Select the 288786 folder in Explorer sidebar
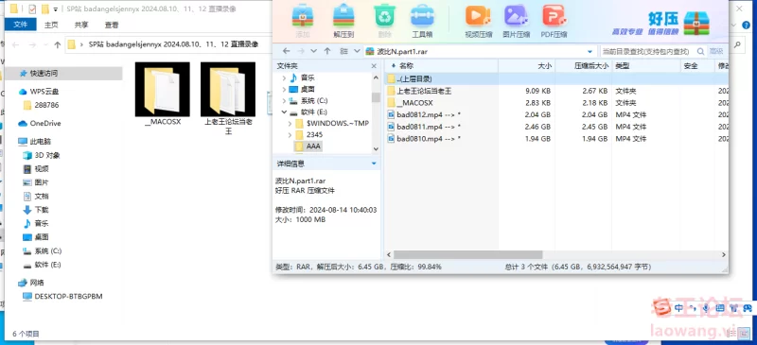Viewport: 757px width, 345px height. [41, 105]
